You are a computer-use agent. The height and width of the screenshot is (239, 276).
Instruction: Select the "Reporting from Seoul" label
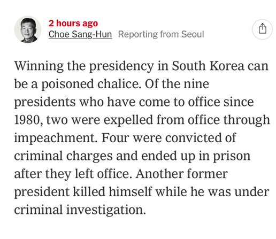pyautogui.click(x=161, y=34)
